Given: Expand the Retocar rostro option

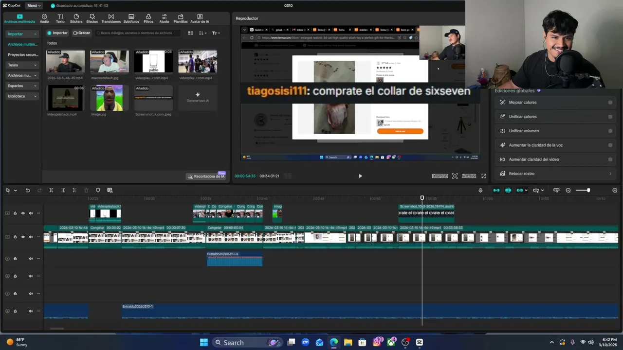Looking at the screenshot, I should point(556,174).
